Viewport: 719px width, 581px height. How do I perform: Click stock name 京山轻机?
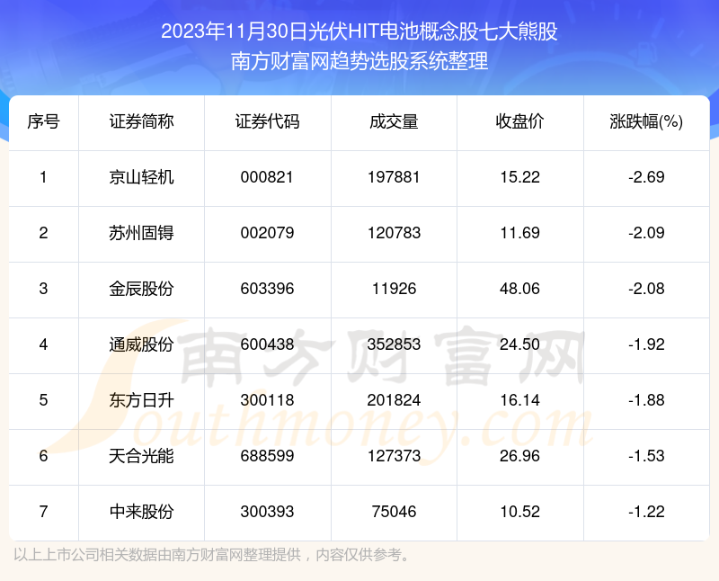(x=141, y=177)
